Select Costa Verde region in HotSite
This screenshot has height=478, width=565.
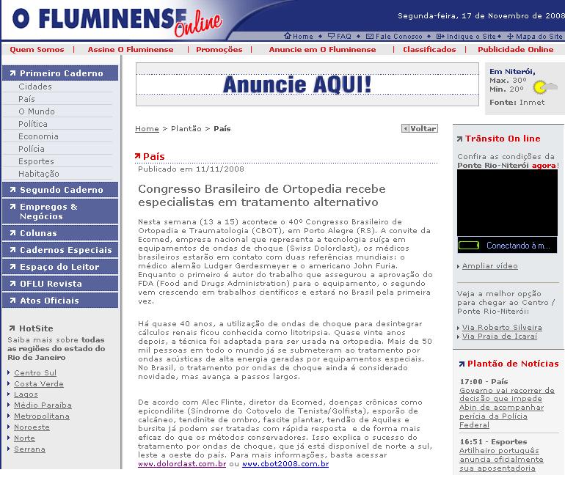[39, 383]
